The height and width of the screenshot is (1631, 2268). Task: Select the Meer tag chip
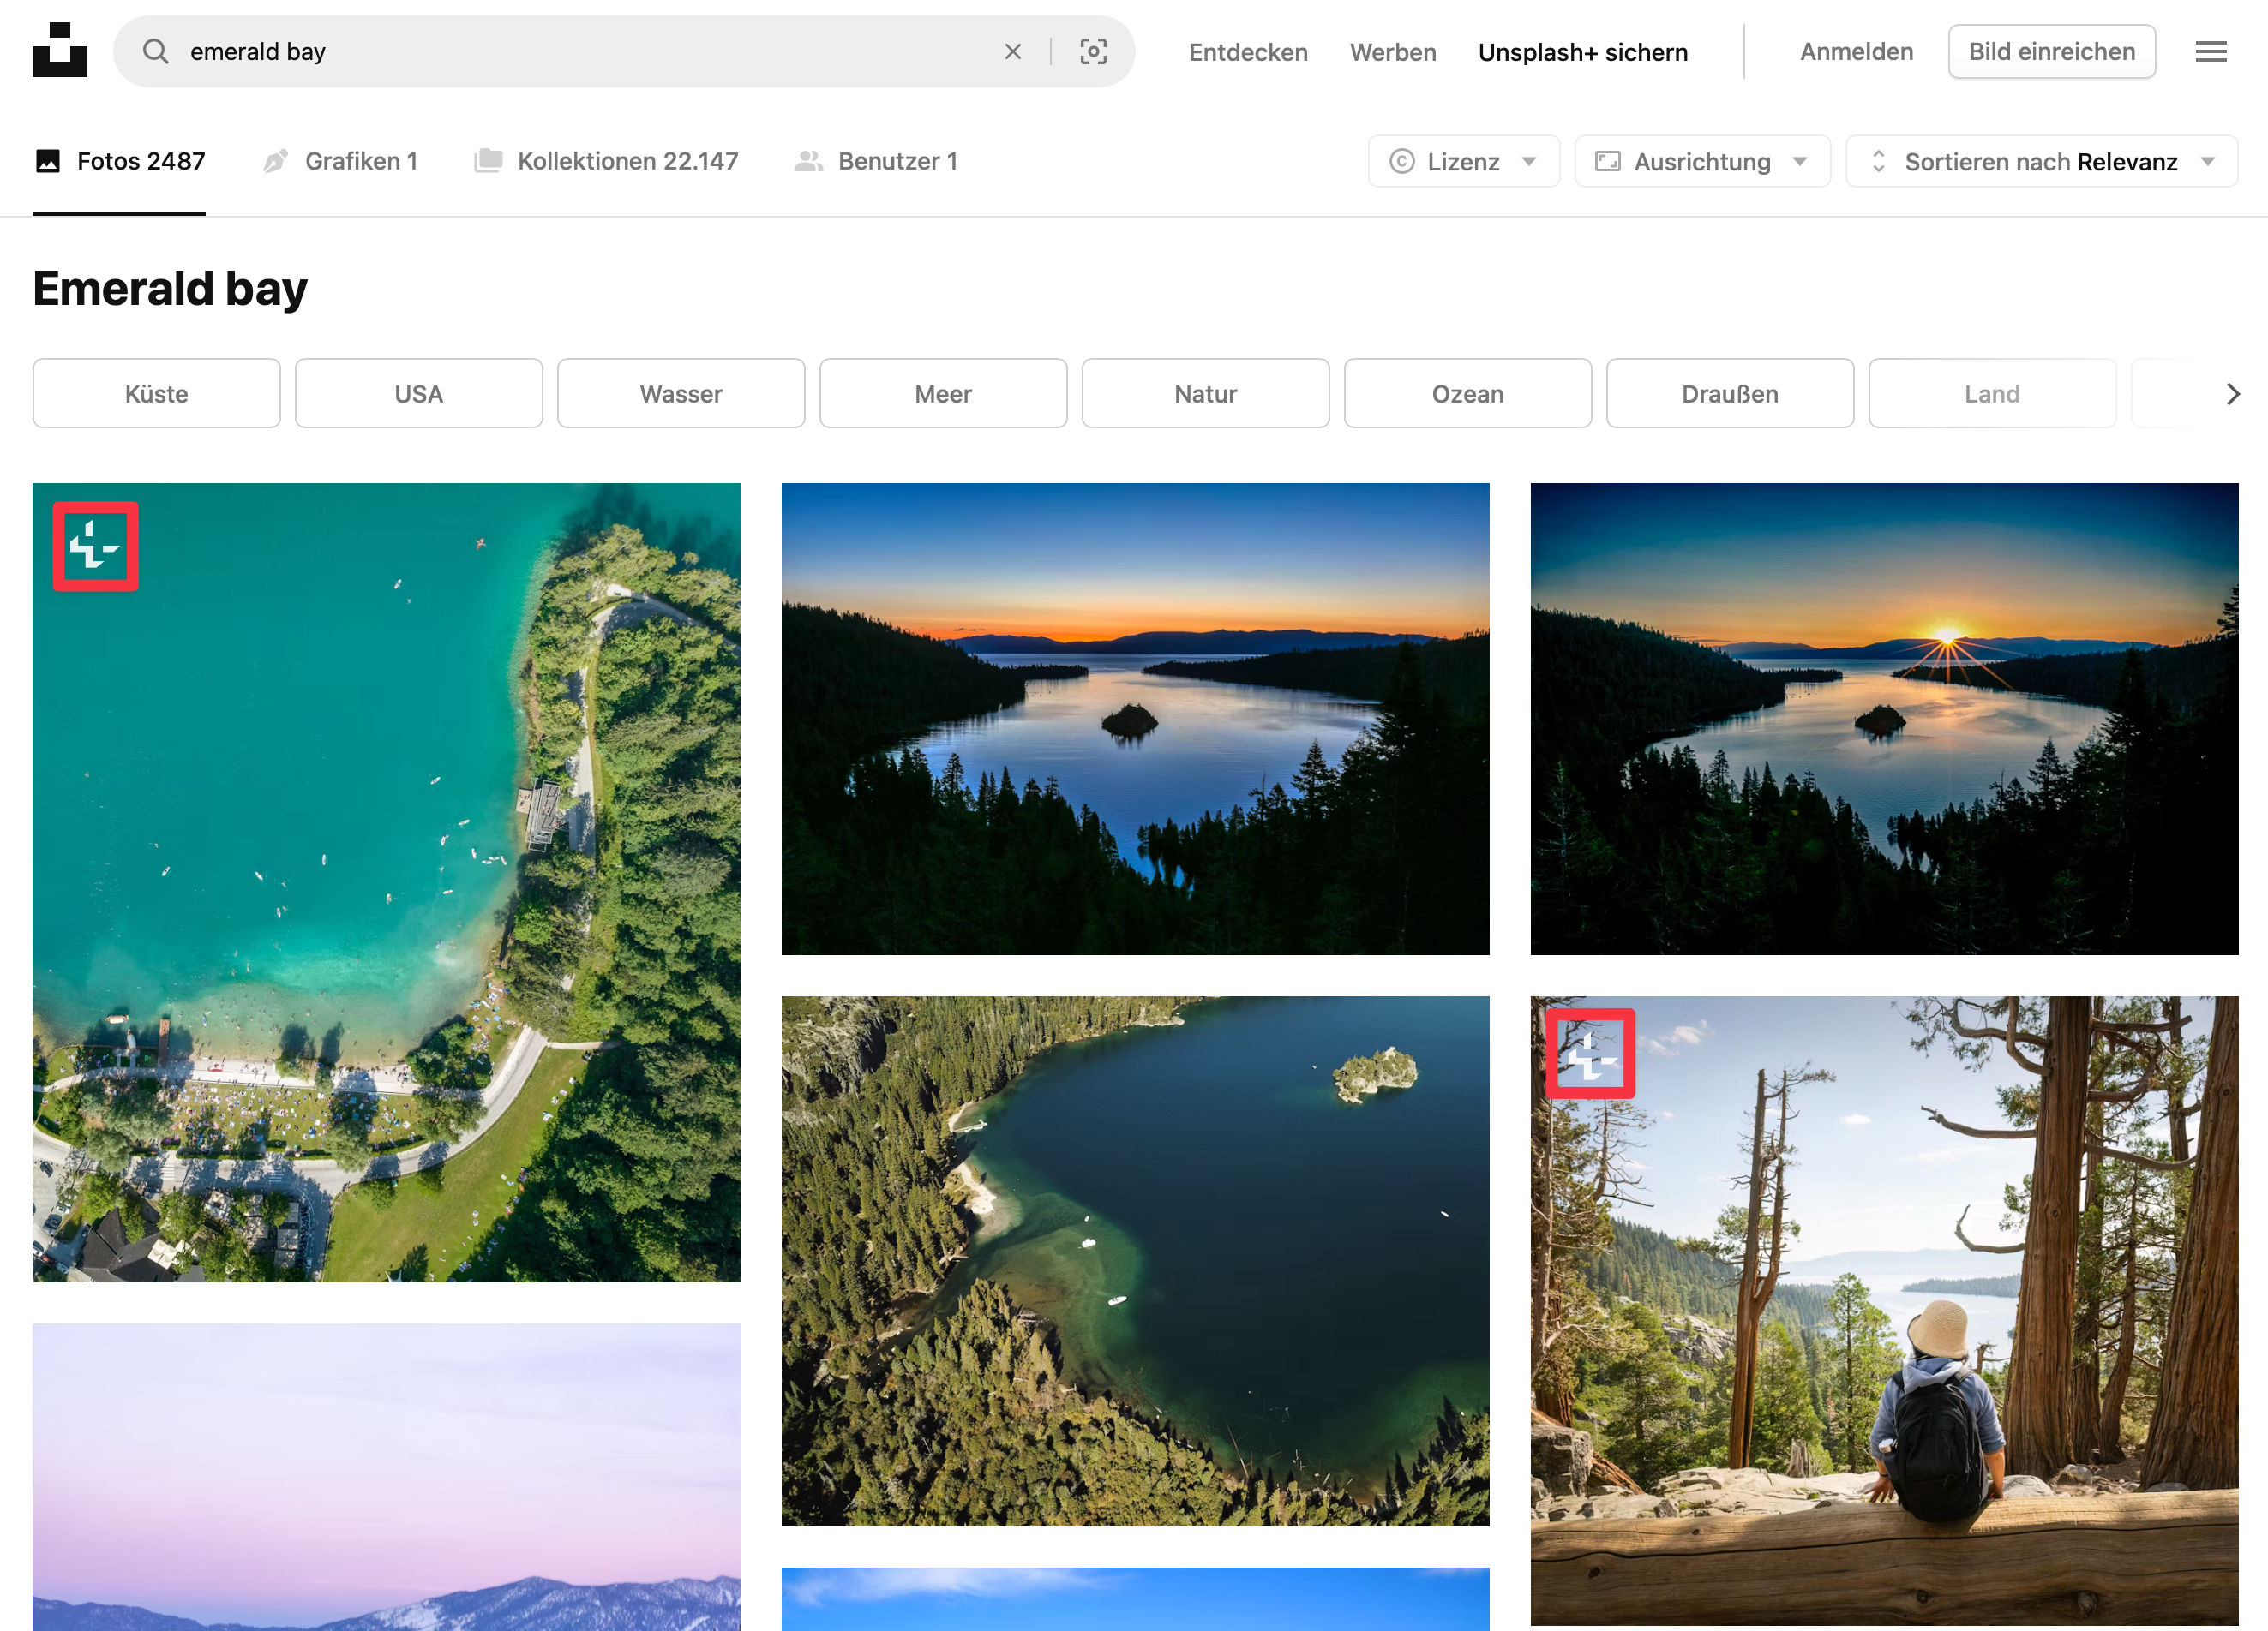coord(943,394)
